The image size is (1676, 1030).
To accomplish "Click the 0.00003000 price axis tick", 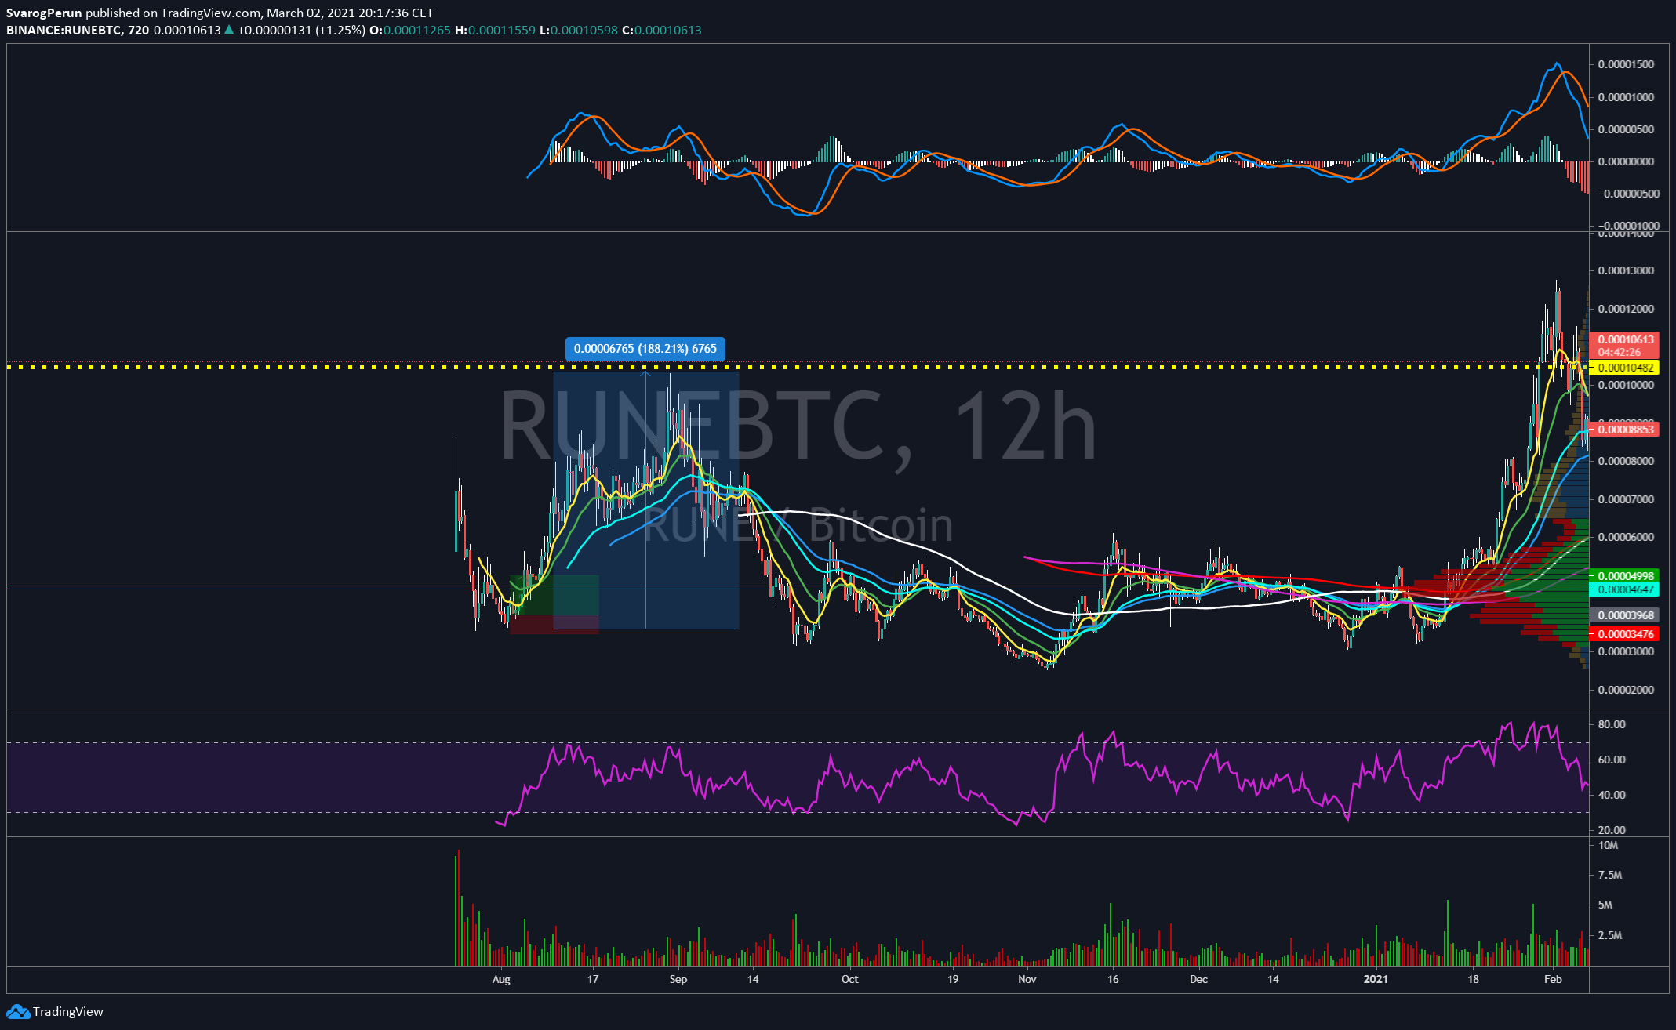I will [x=1626, y=651].
